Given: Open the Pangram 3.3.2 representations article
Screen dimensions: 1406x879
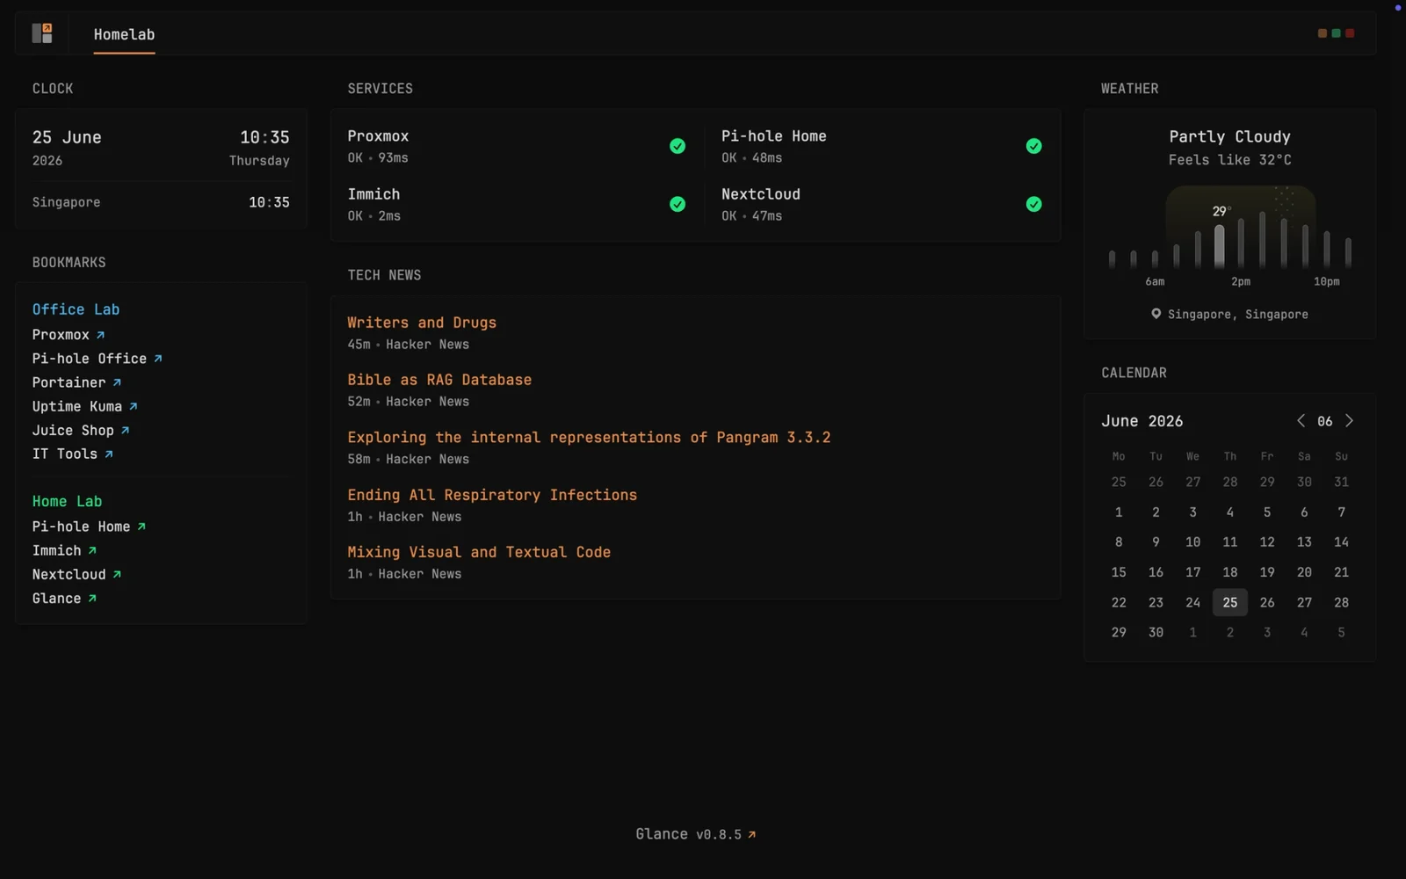Looking at the screenshot, I should tap(589, 438).
